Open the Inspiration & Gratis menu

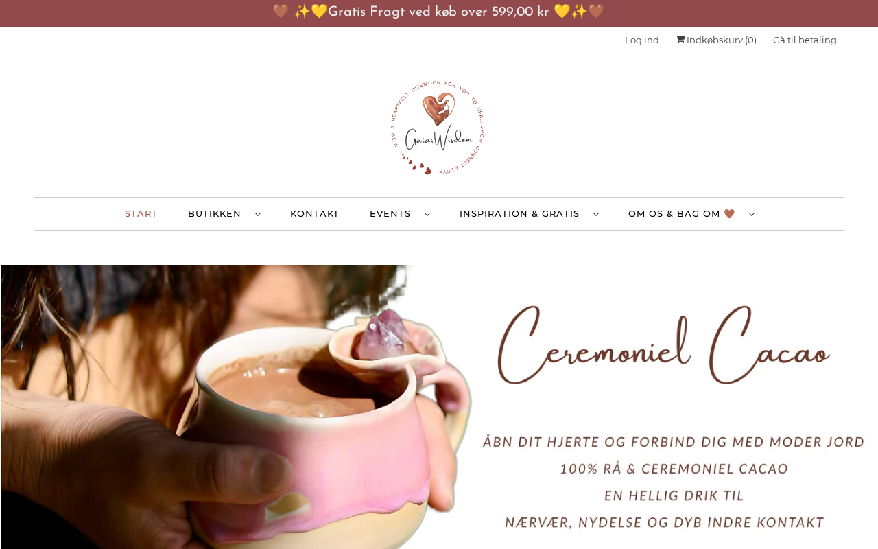(x=519, y=213)
